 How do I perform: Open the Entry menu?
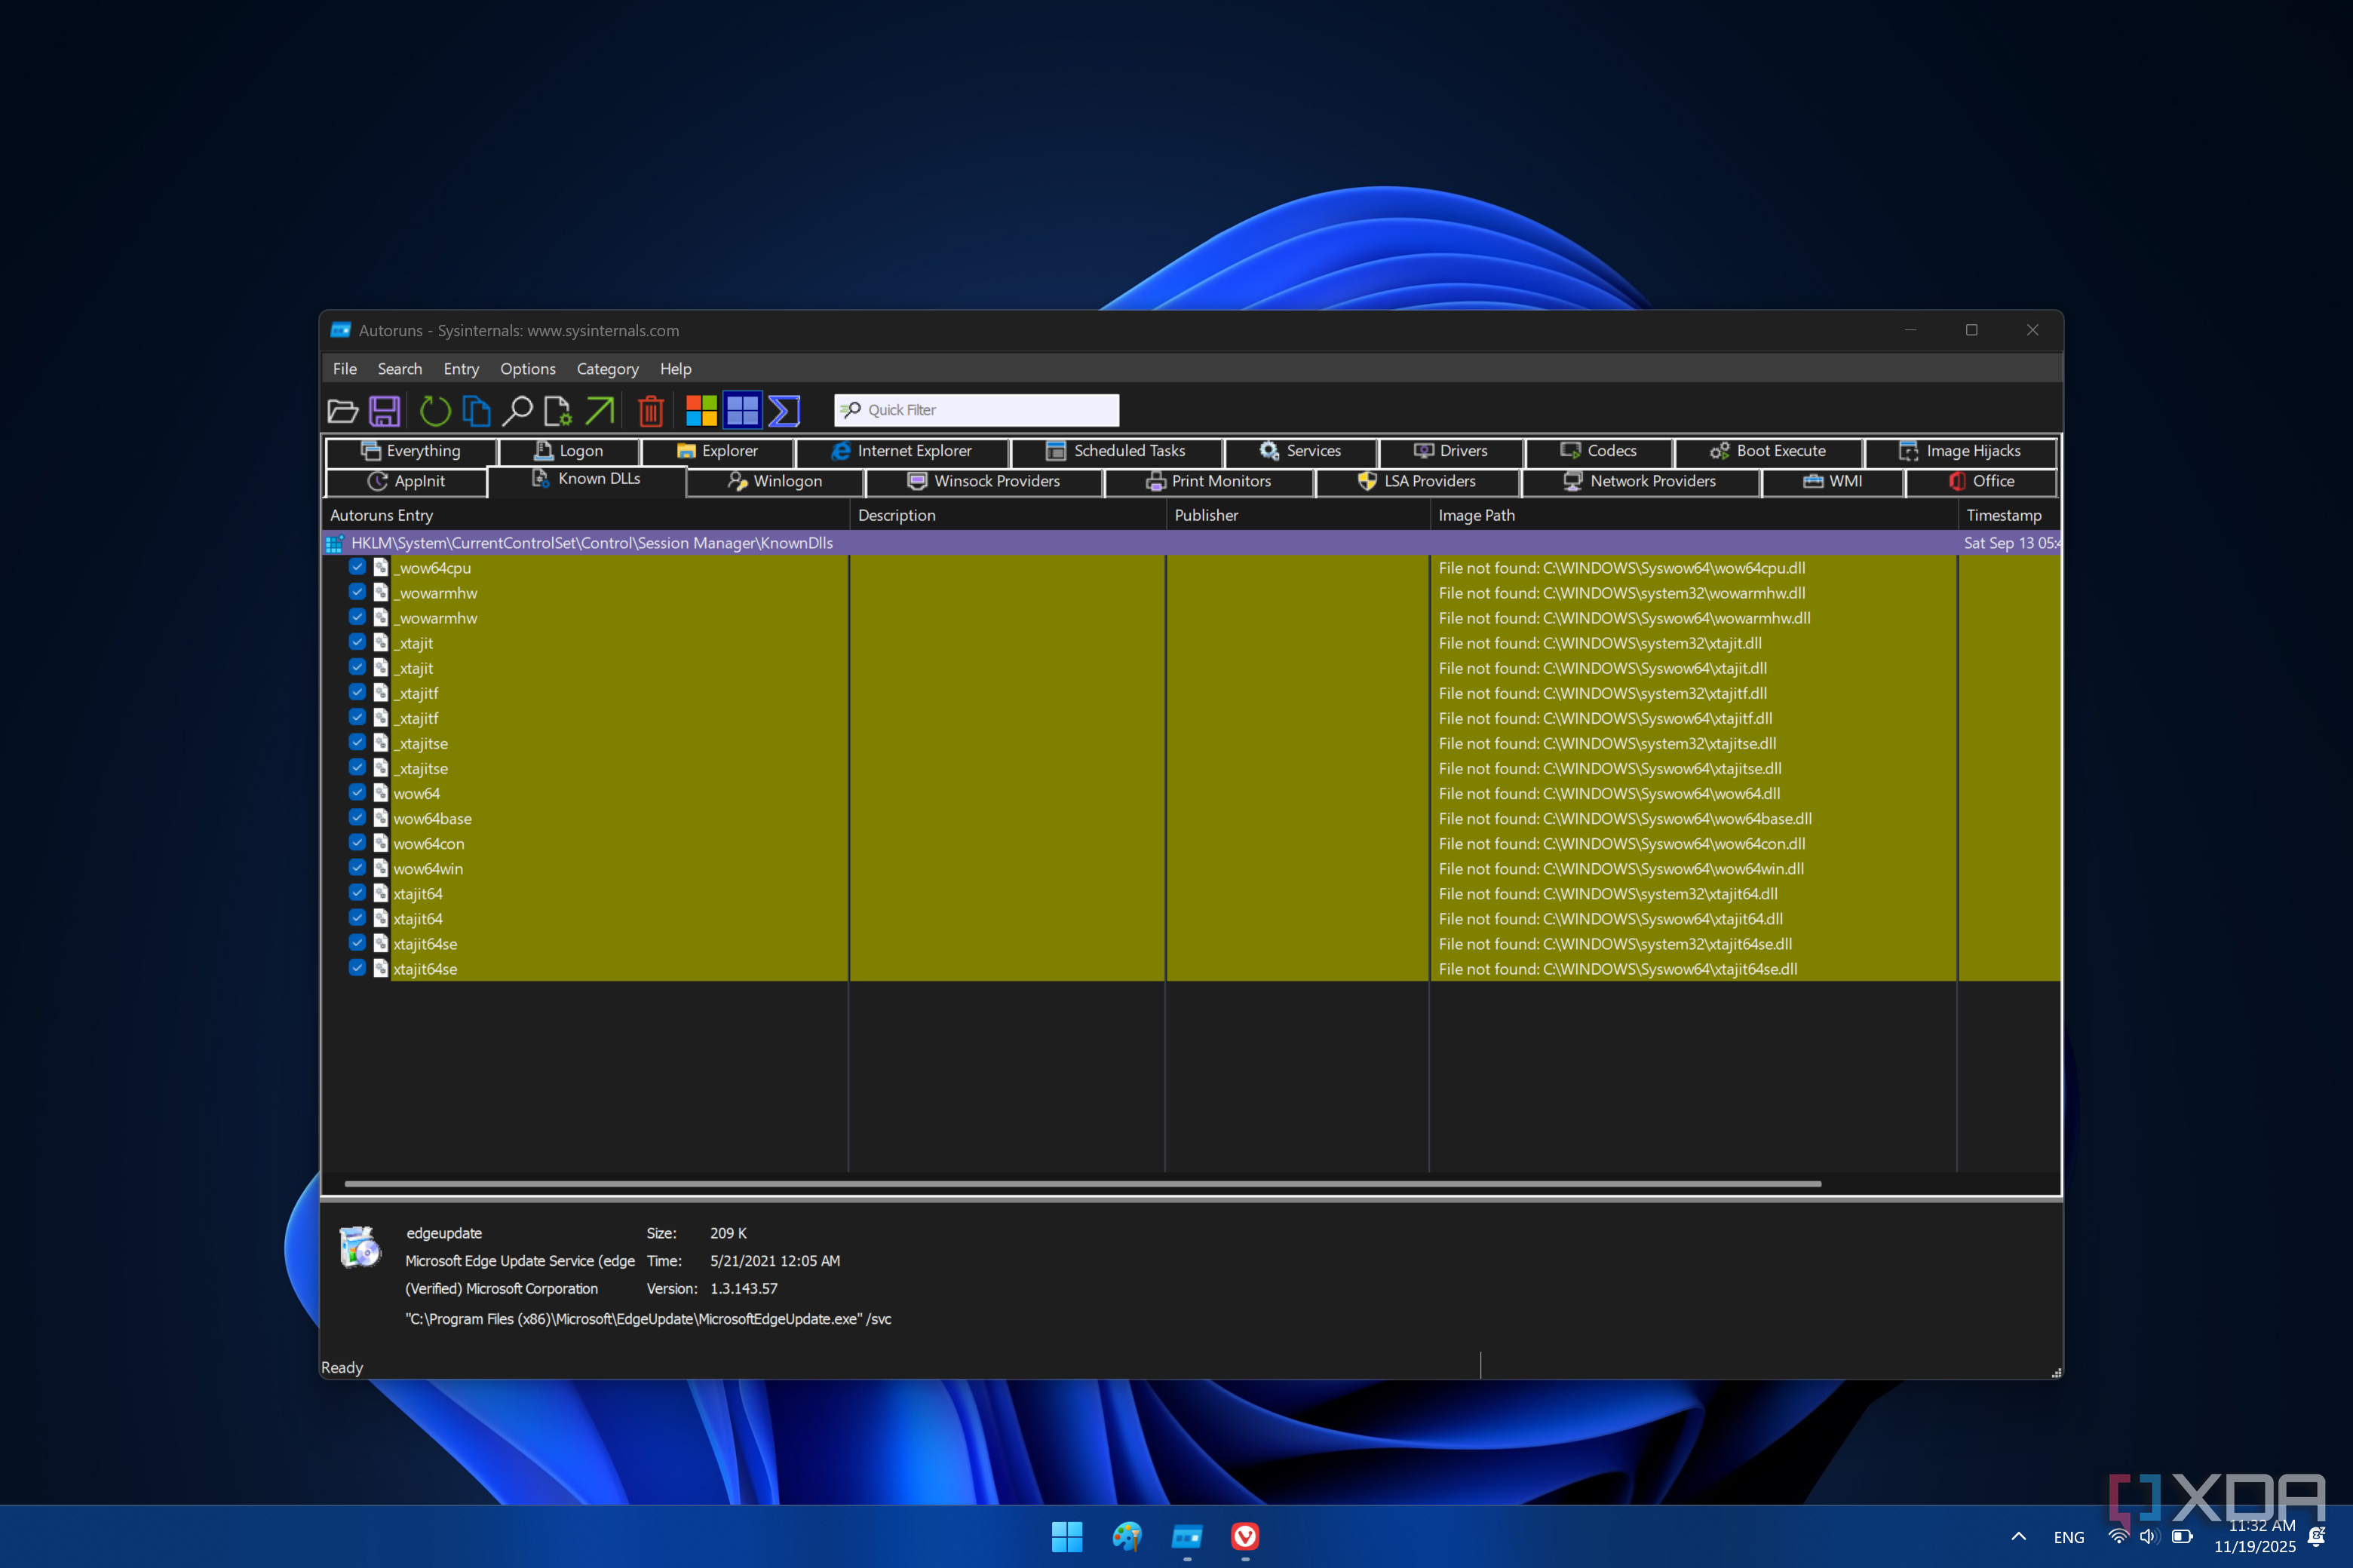[462, 369]
